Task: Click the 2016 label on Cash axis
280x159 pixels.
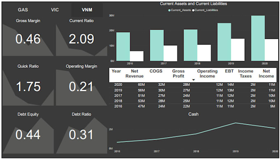Action: click(117, 151)
